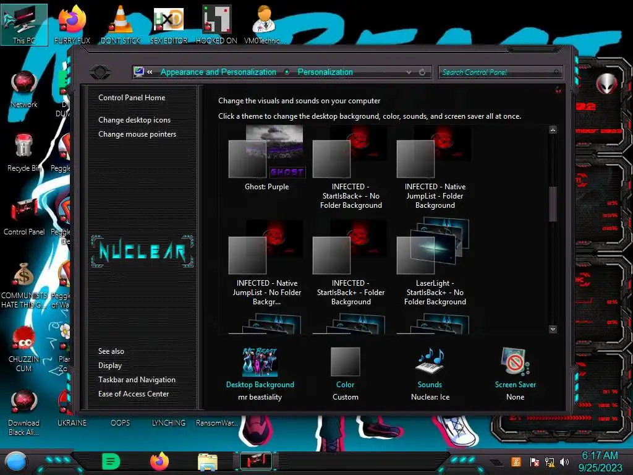Viewport: 633px width, 475px height.
Task: Click the Sounds icon with music notes
Action: pos(430,361)
